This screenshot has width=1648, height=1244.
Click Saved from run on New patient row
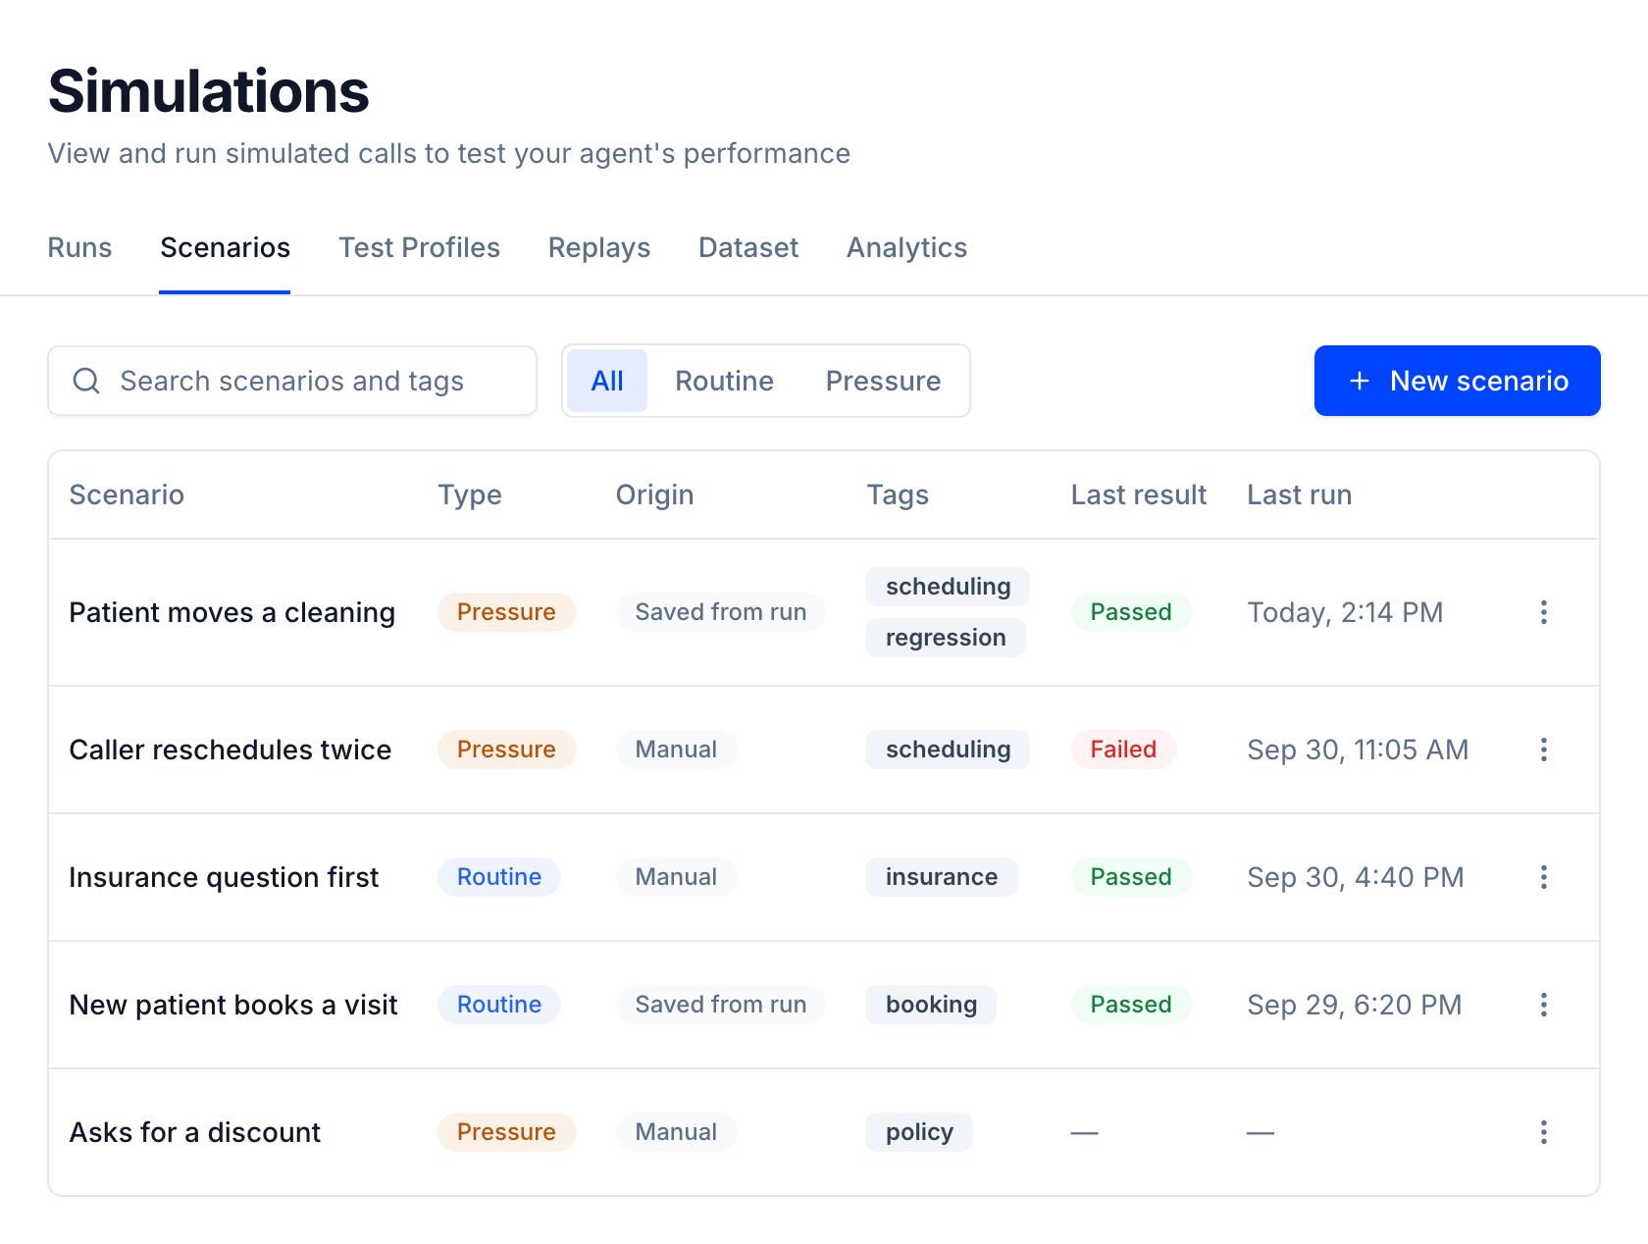[x=721, y=1005]
